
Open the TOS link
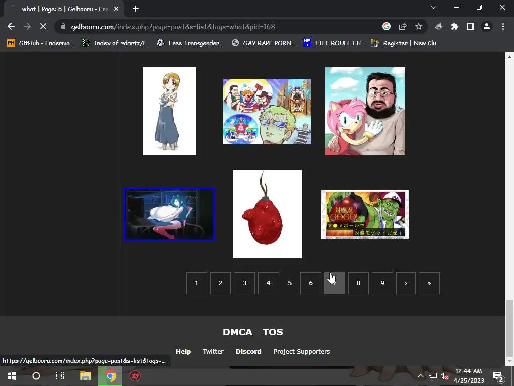(273, 332)
